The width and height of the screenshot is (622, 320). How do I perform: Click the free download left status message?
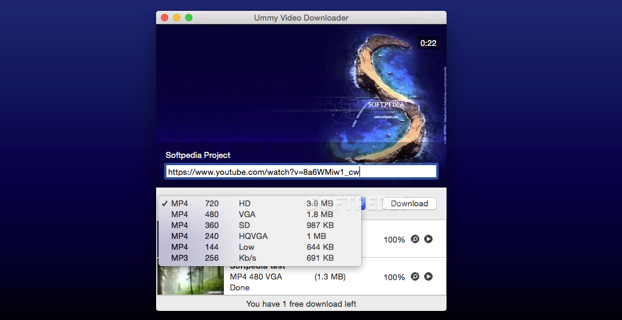click(301, 304)
